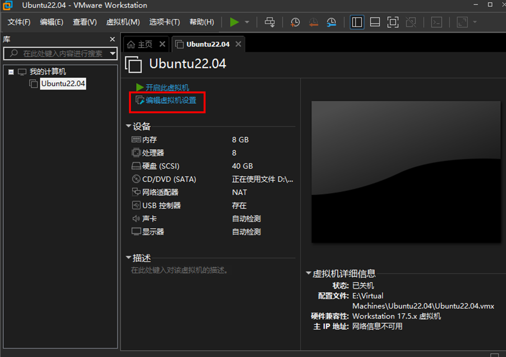The height and width of the screenshot is (357, 506).
Task: Click the Send Ctrl+Alt+Del toolbar icon
Action: point(270,22)
